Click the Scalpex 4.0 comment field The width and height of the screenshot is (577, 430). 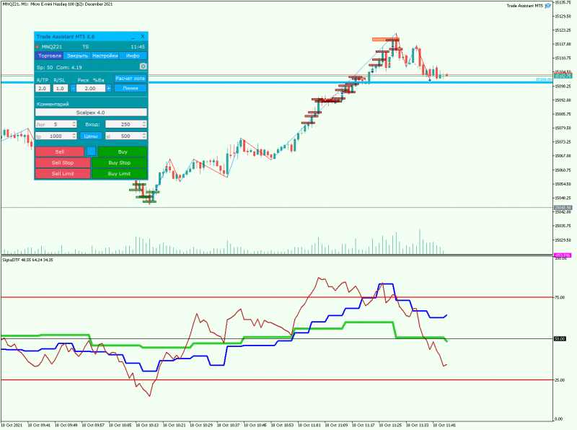91,113
